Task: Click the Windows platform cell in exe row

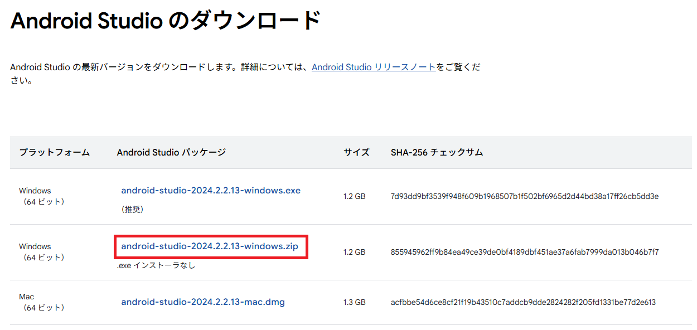Action: 41,196
